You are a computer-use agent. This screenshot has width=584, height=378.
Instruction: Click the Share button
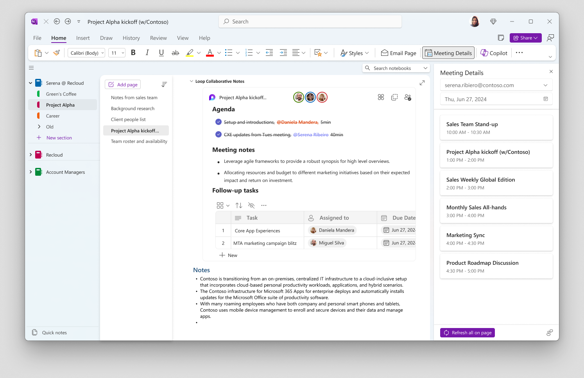point(526,38)
